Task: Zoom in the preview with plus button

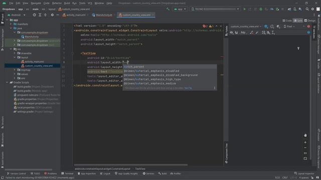Action: (305, 142)
